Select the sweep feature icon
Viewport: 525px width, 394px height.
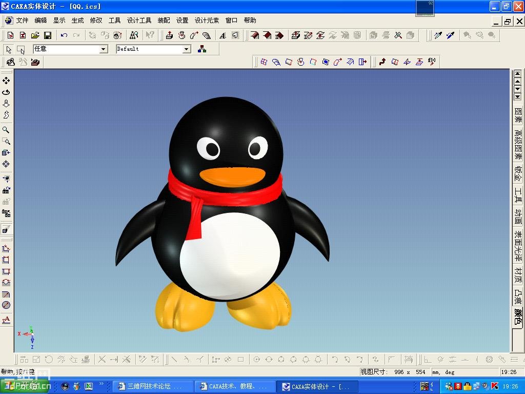click(194, 35)
